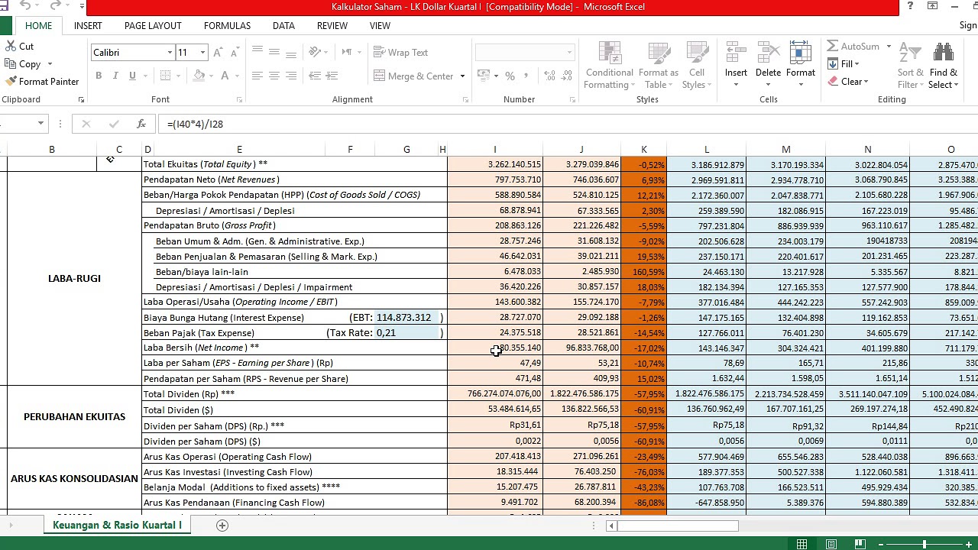Screen dimensions: 978x550
Task: Increase font size with the large A
Action: 219,53
